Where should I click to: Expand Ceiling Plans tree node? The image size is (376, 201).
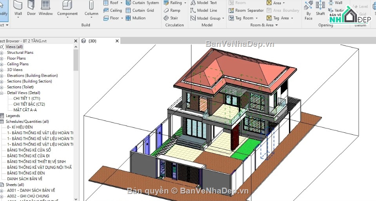pyautogui.click(x=2, y=64)
